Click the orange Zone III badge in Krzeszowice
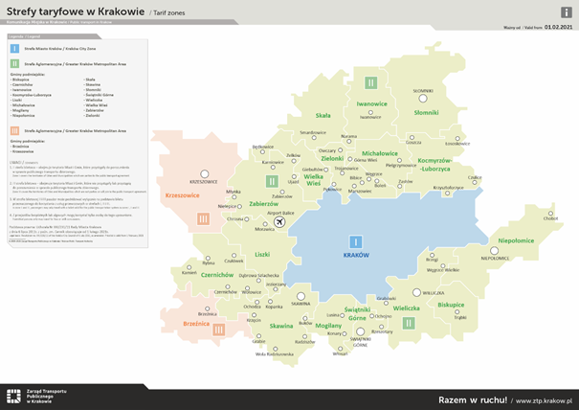This screenshot has width=579, height=410. pyautogui.click(x=203, y=218)
